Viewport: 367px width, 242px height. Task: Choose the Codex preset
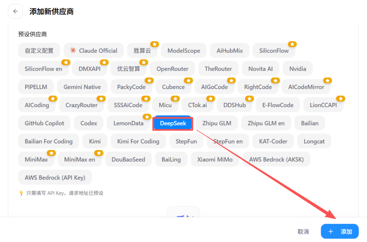89,123
